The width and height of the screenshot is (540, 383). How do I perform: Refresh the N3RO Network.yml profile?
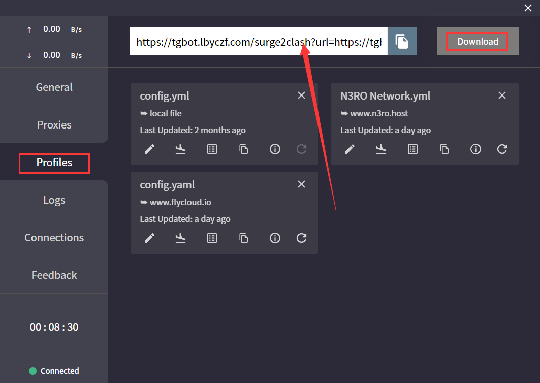tap(502, 149)
